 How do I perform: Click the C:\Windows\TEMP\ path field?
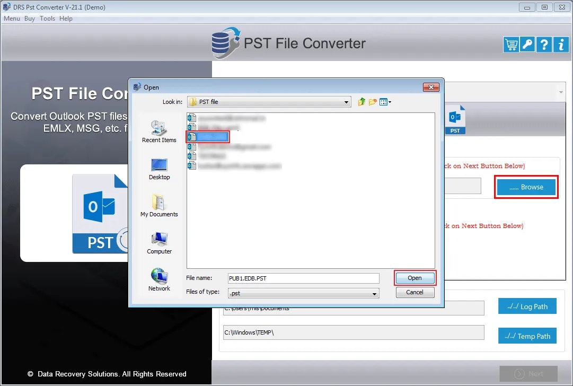tap(354, 332)
